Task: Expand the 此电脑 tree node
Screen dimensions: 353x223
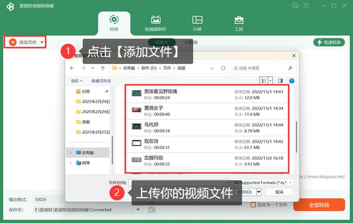Action: [71, 153]
